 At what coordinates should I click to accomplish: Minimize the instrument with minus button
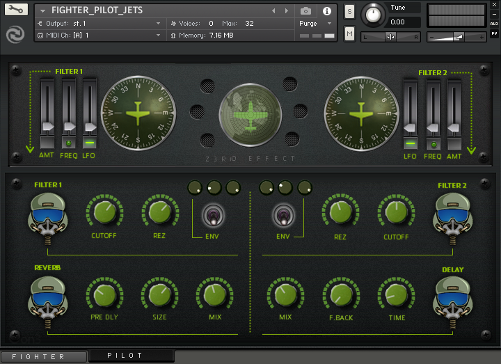[494, 15]
